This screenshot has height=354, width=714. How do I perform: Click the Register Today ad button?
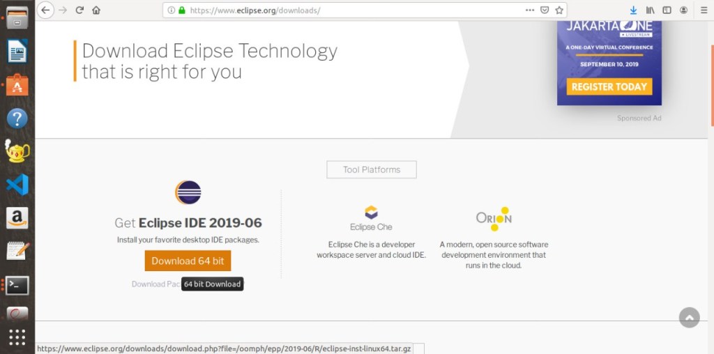[609, 86]
